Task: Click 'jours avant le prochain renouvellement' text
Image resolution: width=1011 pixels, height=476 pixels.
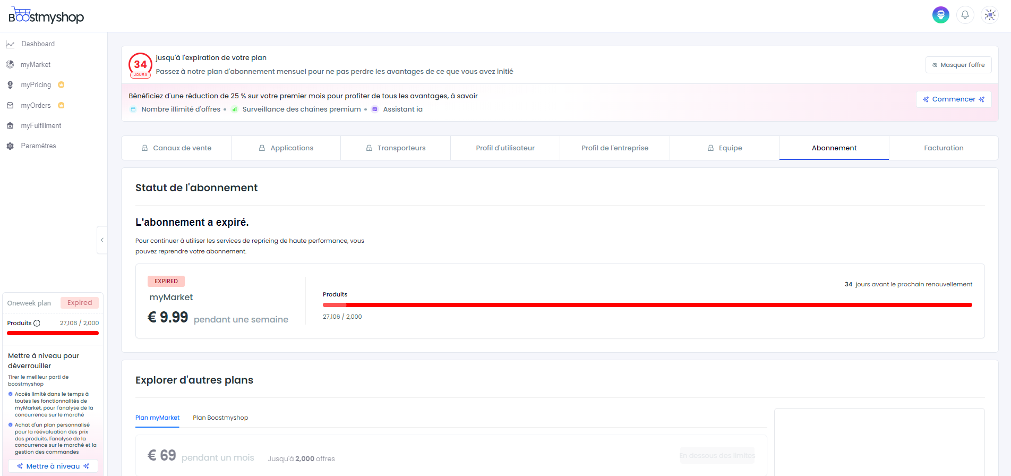Action: tap(914, 285)
